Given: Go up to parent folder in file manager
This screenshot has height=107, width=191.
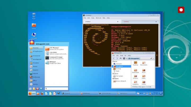Looking at the screenshot, I should [x=120, y=58].
